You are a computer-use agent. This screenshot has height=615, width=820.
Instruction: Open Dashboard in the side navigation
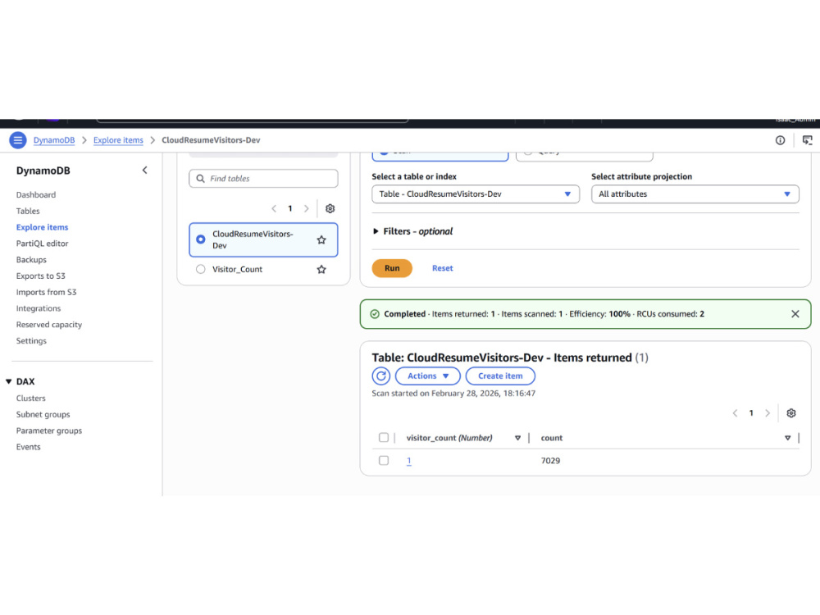tap(36, 195)
